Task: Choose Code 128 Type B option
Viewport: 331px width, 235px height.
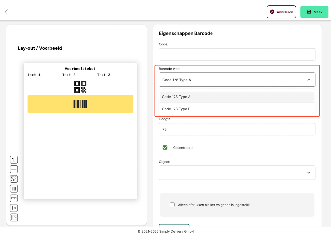Action: [x=237, y=109]
